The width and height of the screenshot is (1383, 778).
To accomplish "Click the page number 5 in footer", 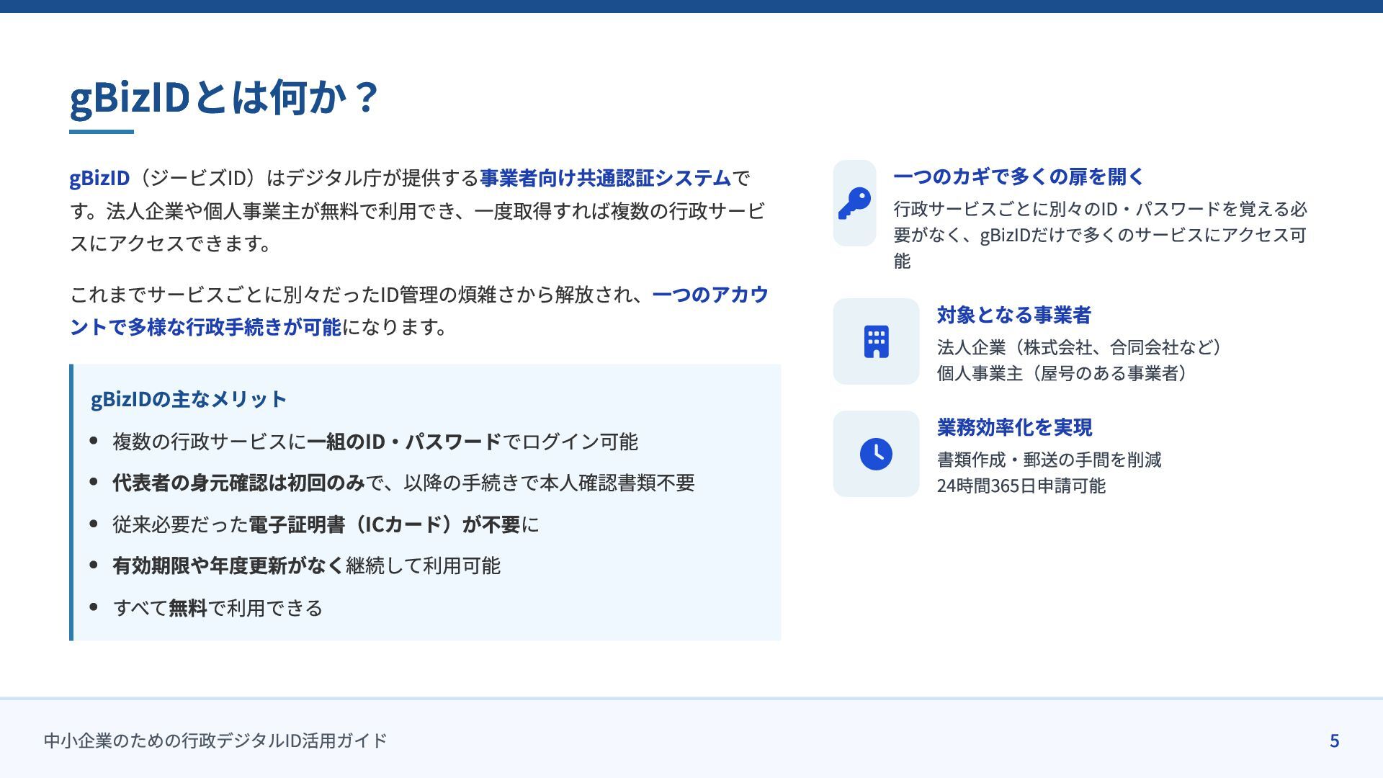I will 1334,741.
